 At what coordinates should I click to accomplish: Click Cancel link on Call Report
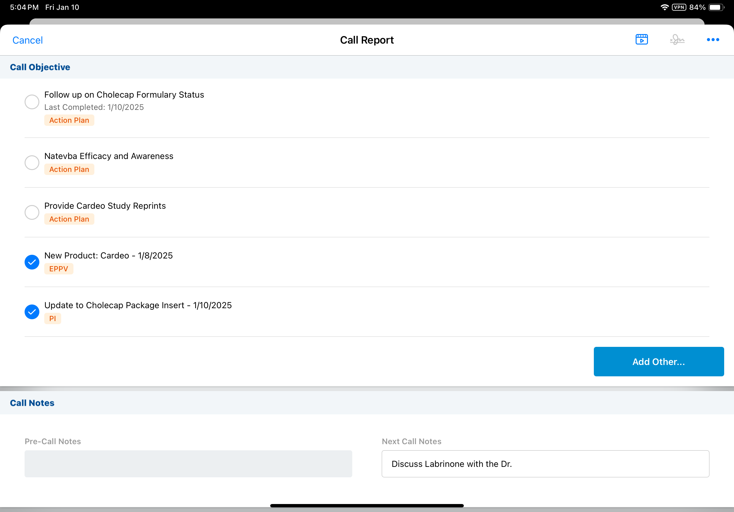[x=27, y=40]
